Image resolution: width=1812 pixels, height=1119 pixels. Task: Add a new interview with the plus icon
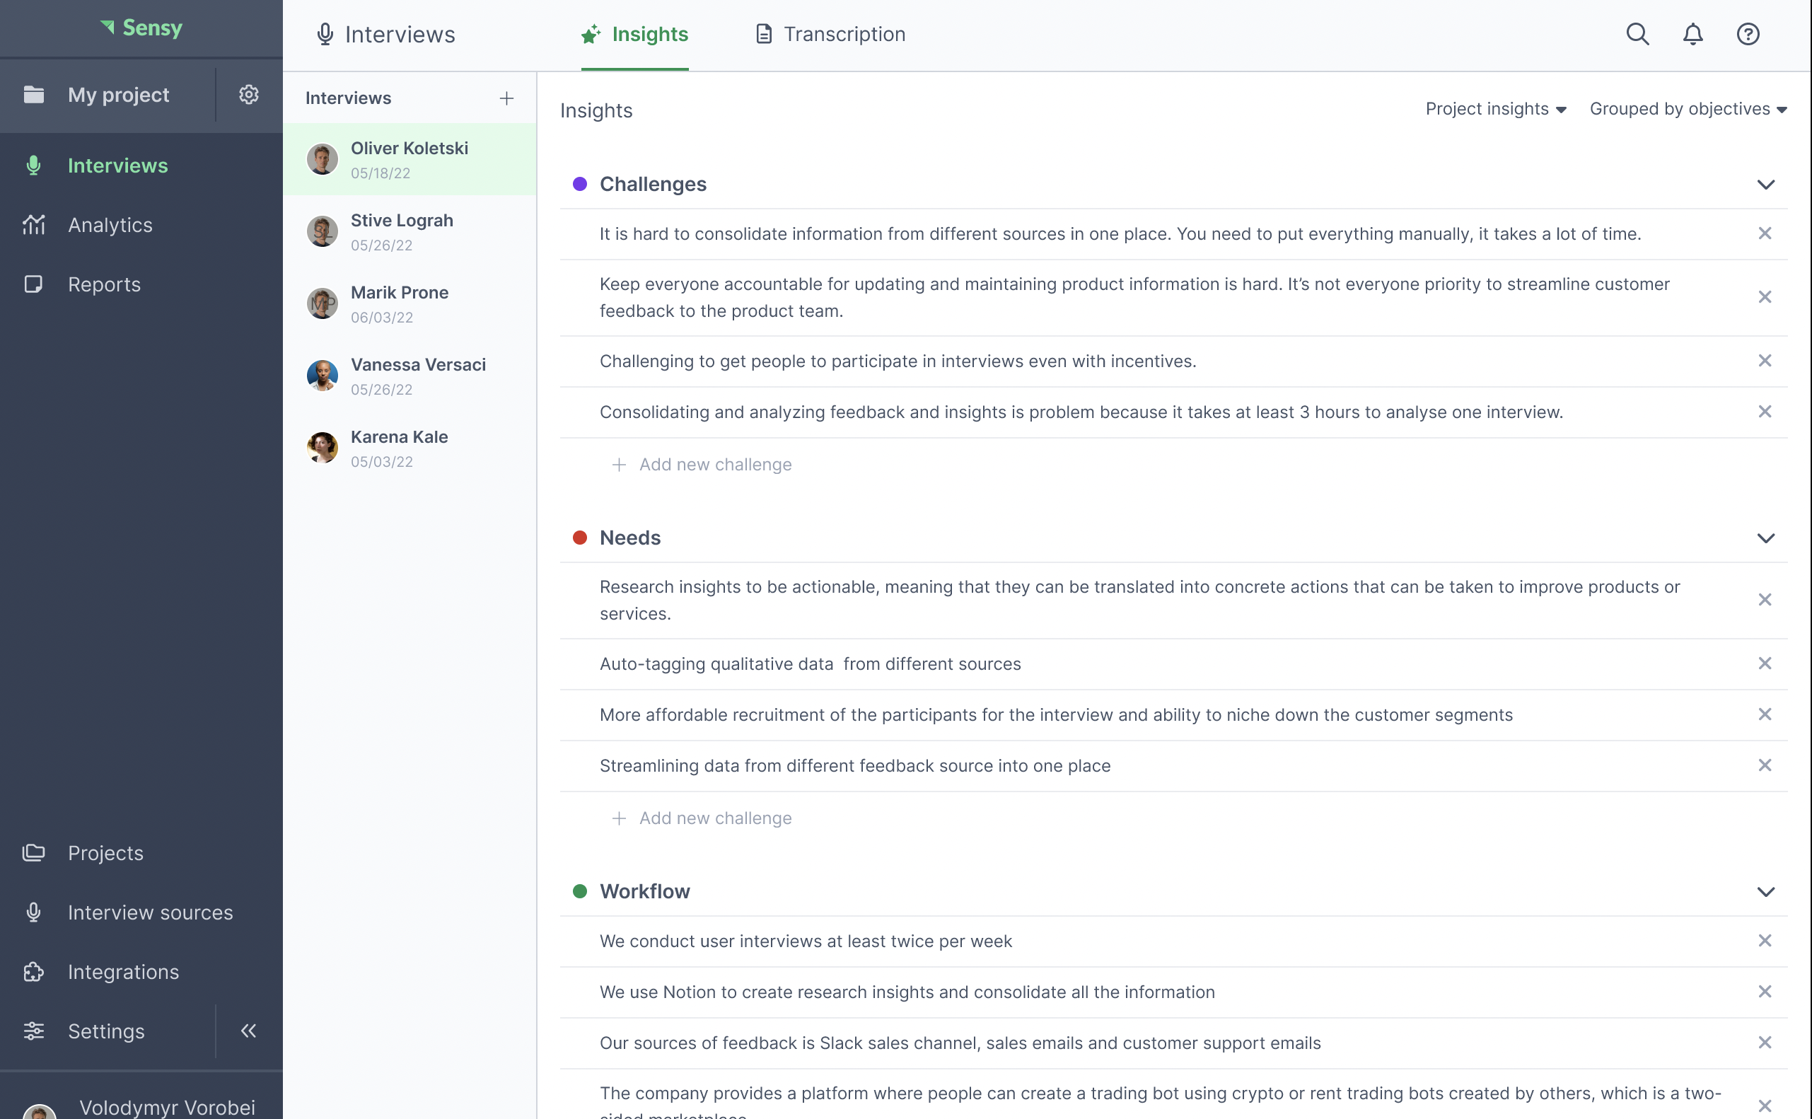tap(507, 97)
